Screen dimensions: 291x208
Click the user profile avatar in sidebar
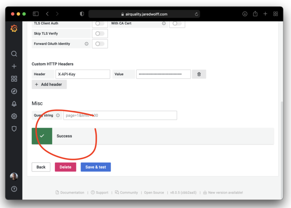(14, 177)
